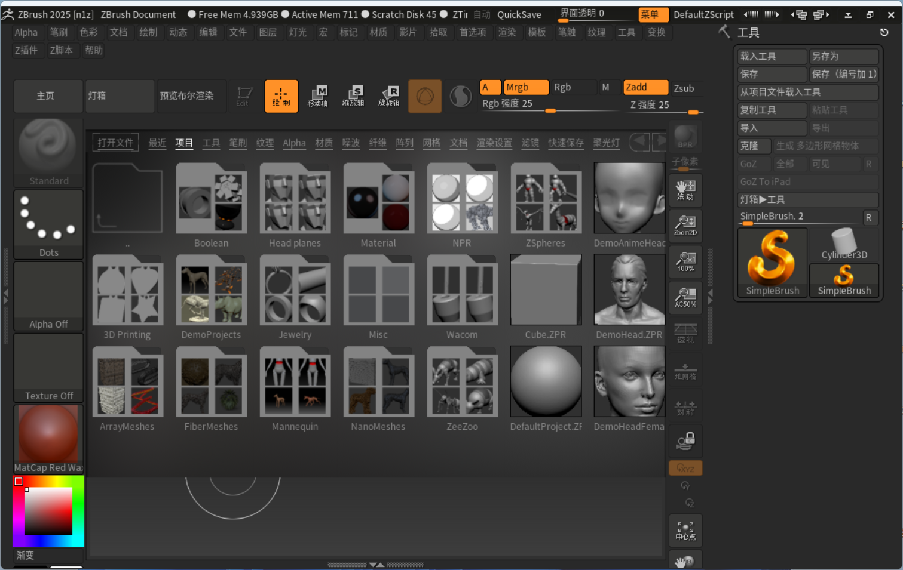Click the camera lock icon
The height and width of the screenshot is (570, 903).
pyautogui.click(x=685, y=442)
